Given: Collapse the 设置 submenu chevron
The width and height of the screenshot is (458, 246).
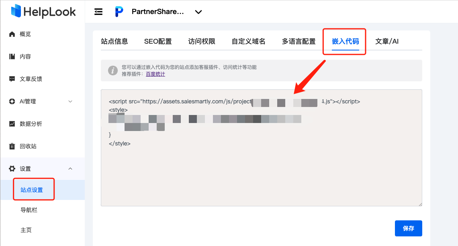Looking at the screenshot, I should (70, 169).
